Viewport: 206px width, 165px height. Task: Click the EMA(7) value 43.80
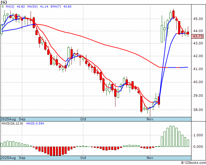(x=67, y=7)
